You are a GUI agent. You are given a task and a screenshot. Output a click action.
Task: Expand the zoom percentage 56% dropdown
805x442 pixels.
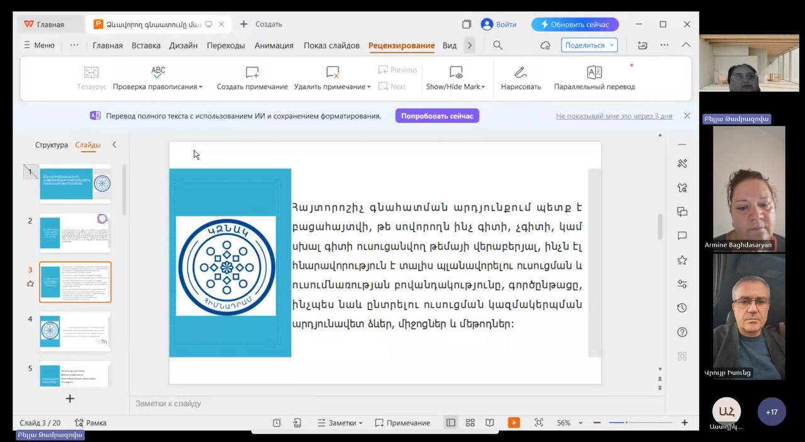click(580, 423)
